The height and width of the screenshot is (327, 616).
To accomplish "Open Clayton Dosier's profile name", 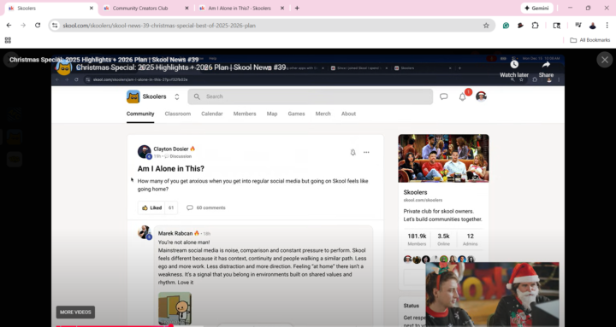I will click(x=171, y=149).
